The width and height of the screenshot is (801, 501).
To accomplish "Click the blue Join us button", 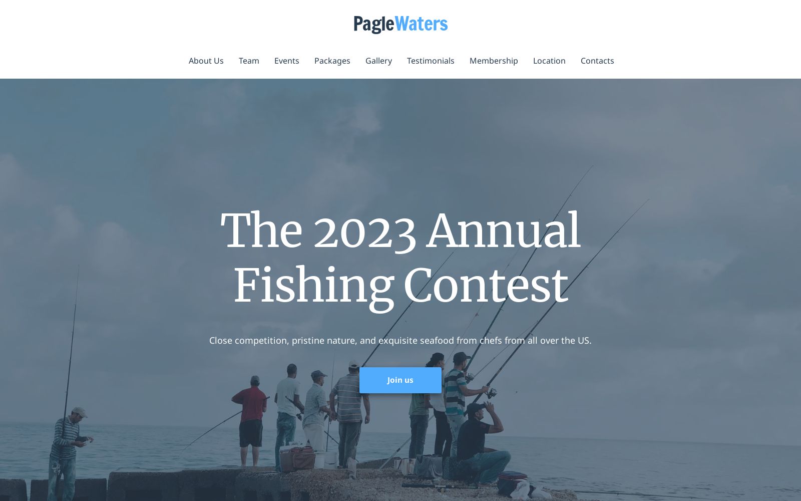I will (x=400, y=380).
